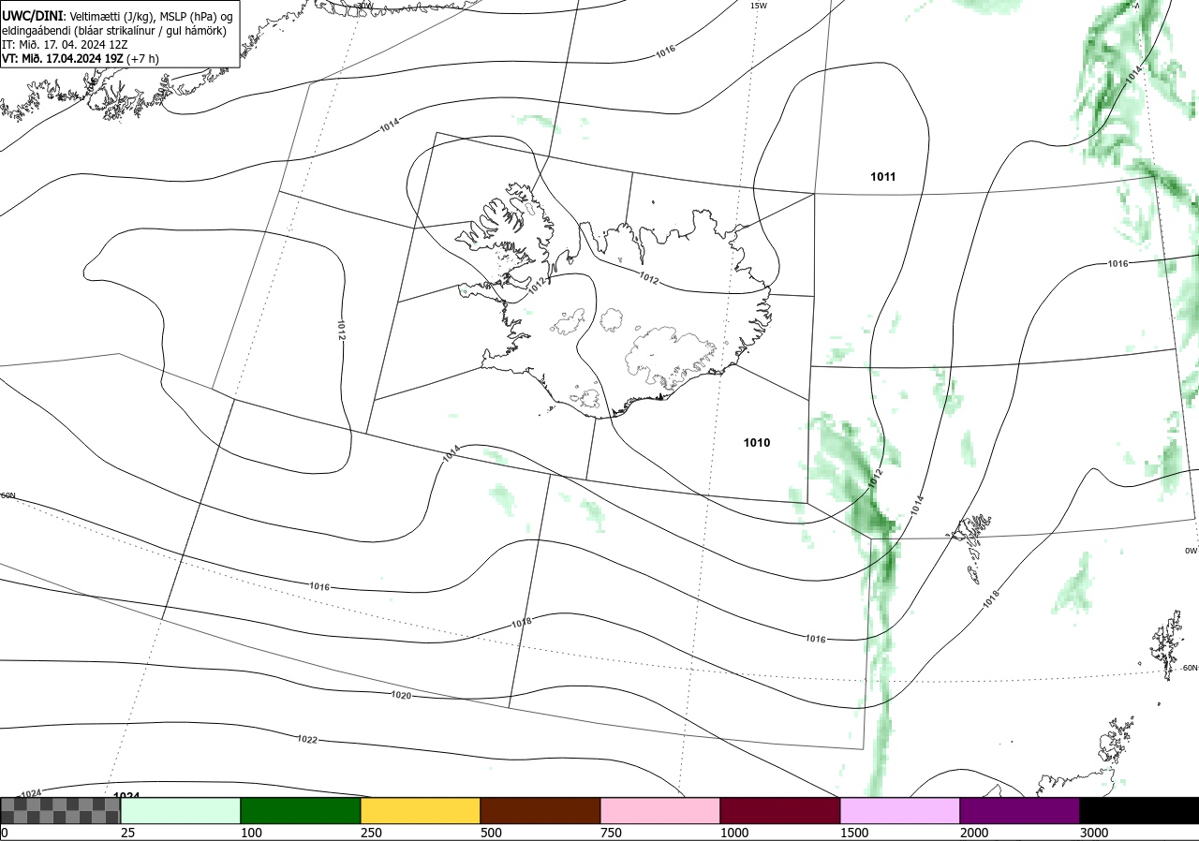
Task: Click the "1022" isobar label
Action: tap(307, 740)
